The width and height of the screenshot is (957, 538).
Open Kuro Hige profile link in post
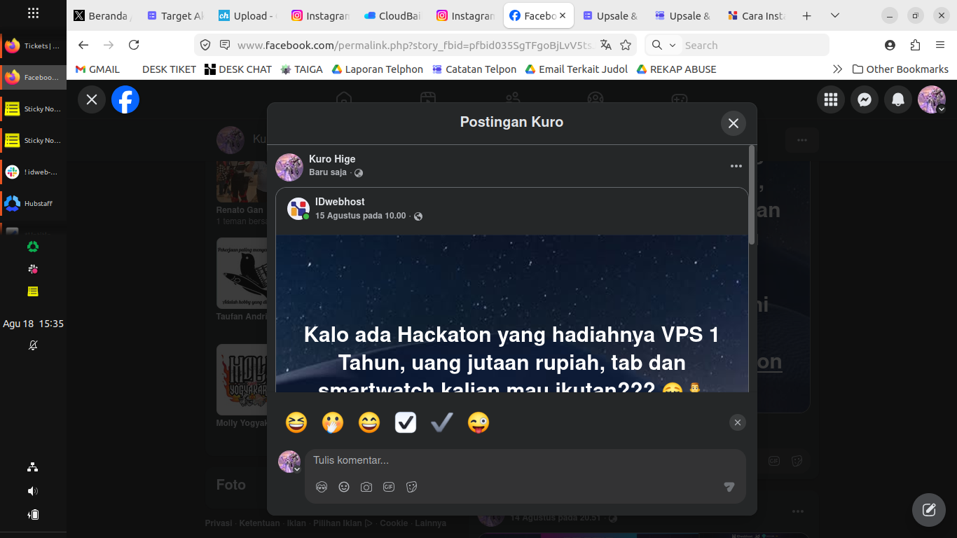tap(332, 159)
